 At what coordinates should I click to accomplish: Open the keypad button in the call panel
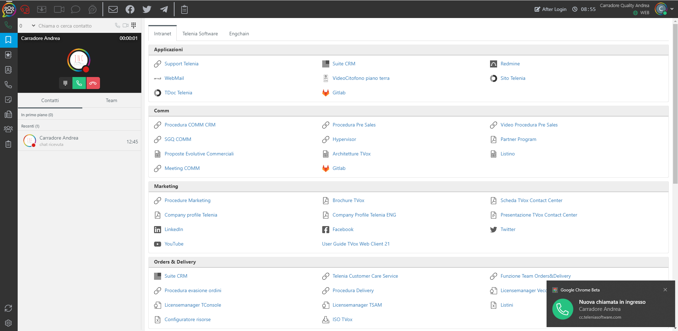click(65, 83)
